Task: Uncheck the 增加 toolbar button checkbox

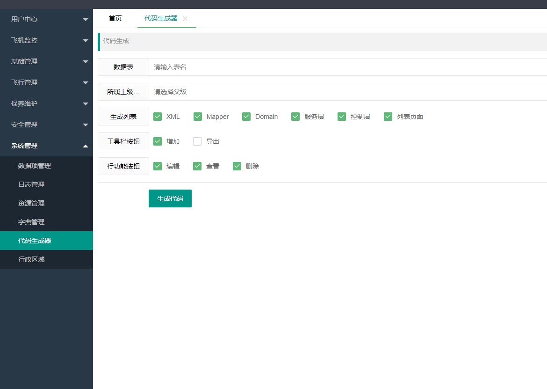Action: [x=158, y=141]
